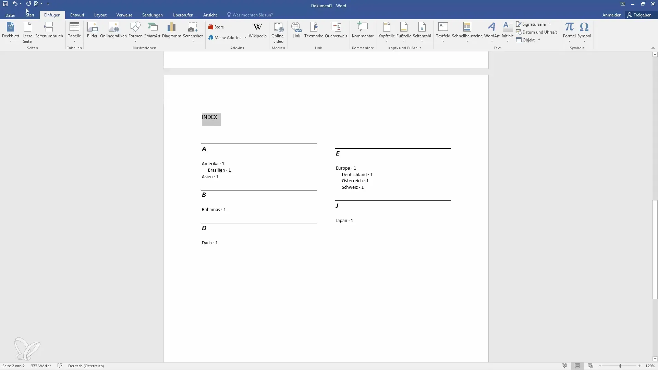Open the Screenshot capture tool
The image size is (658, 370).
193,32
